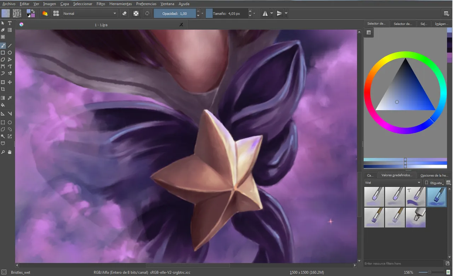
Task: Select the Gradient tool
Action: point(3,98)
